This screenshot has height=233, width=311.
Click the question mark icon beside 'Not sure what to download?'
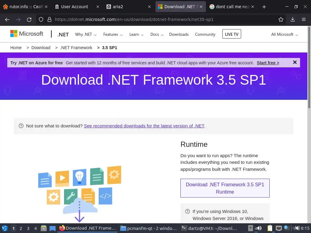pos(21,126)
